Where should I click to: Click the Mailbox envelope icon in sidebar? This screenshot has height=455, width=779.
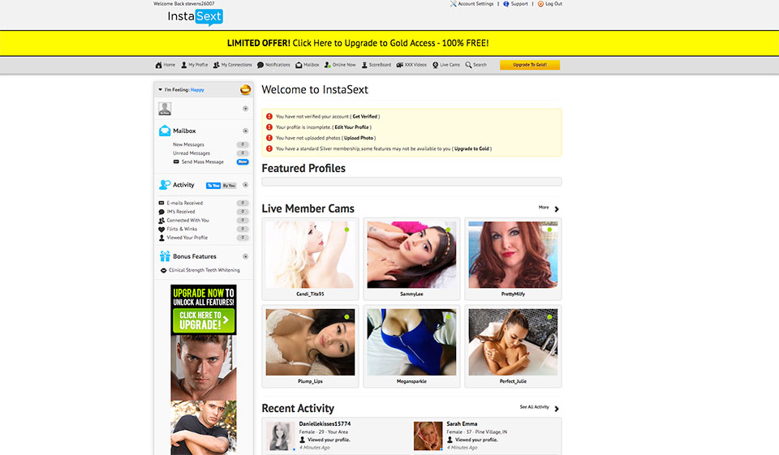165,131
